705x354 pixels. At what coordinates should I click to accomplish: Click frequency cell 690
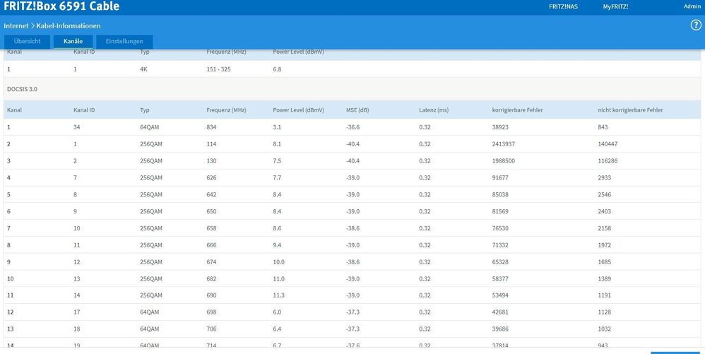coord(211,295)
